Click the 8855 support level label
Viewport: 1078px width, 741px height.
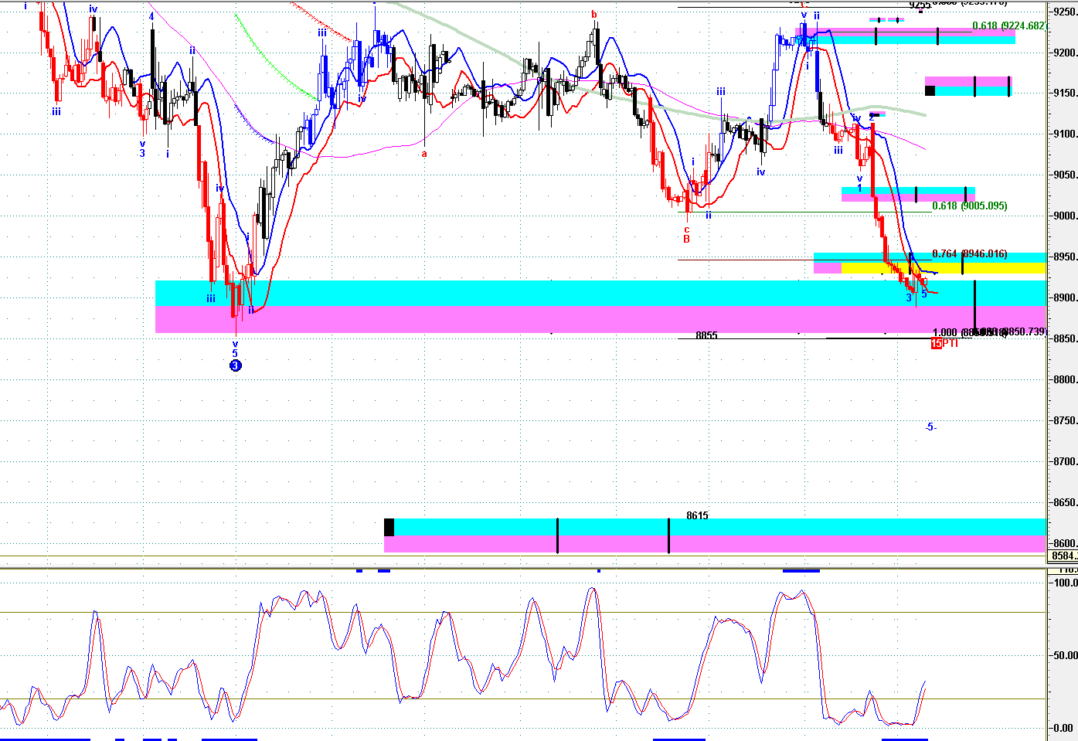coord(706,335)
